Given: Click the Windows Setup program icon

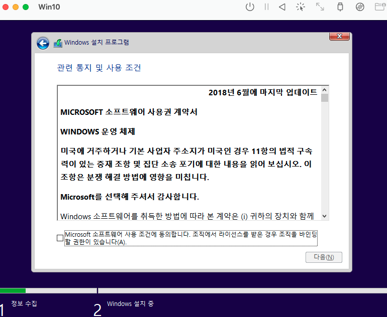Looking at the screenshot, I should [x=58, y=43].
